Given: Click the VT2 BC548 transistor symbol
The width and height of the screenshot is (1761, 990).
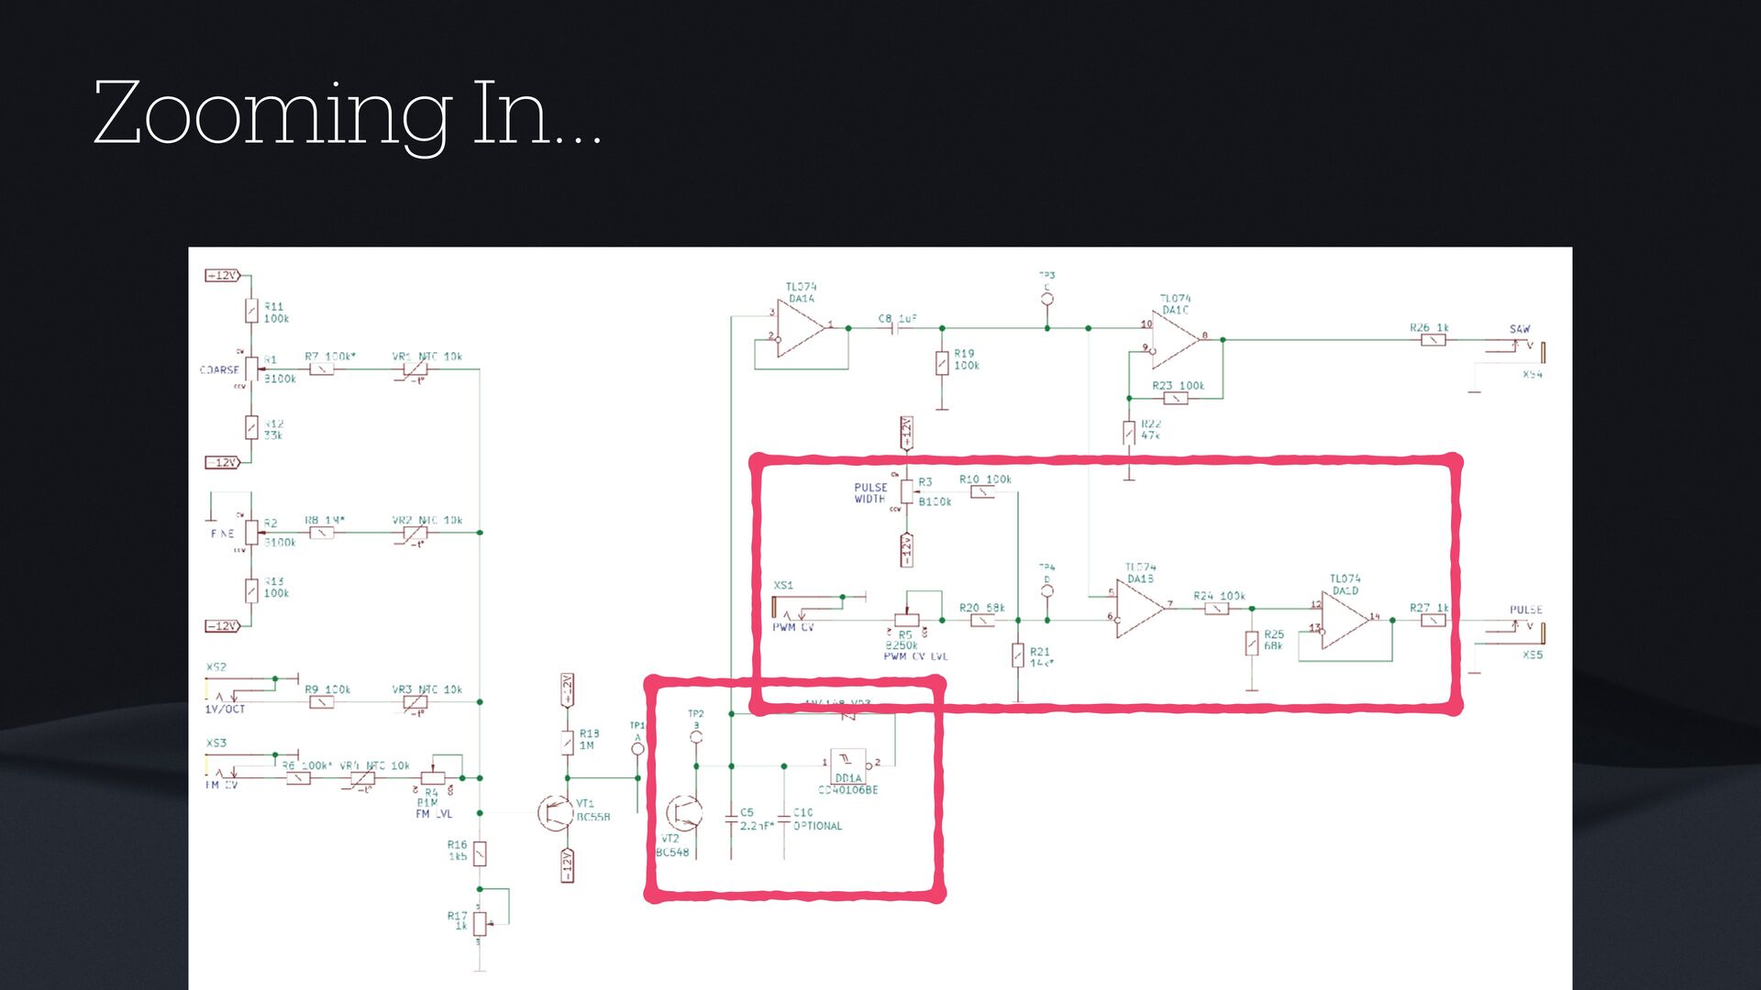Looking at the screenshot, I should [684, 812].
